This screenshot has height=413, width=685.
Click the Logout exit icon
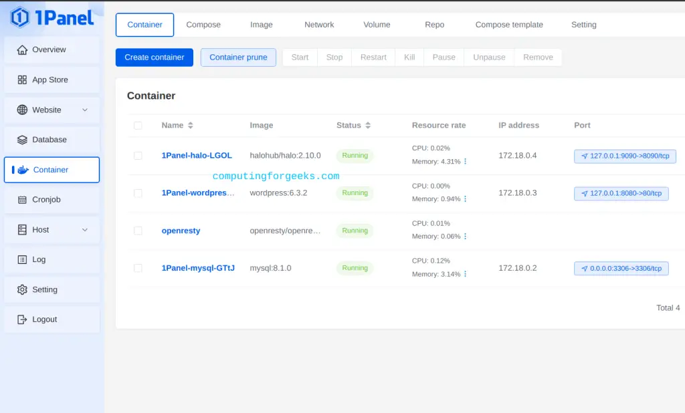point(22,319)
